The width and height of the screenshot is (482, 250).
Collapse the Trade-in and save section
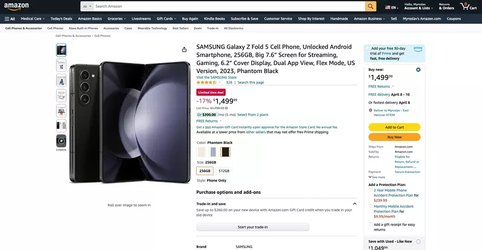pos(354,204)
